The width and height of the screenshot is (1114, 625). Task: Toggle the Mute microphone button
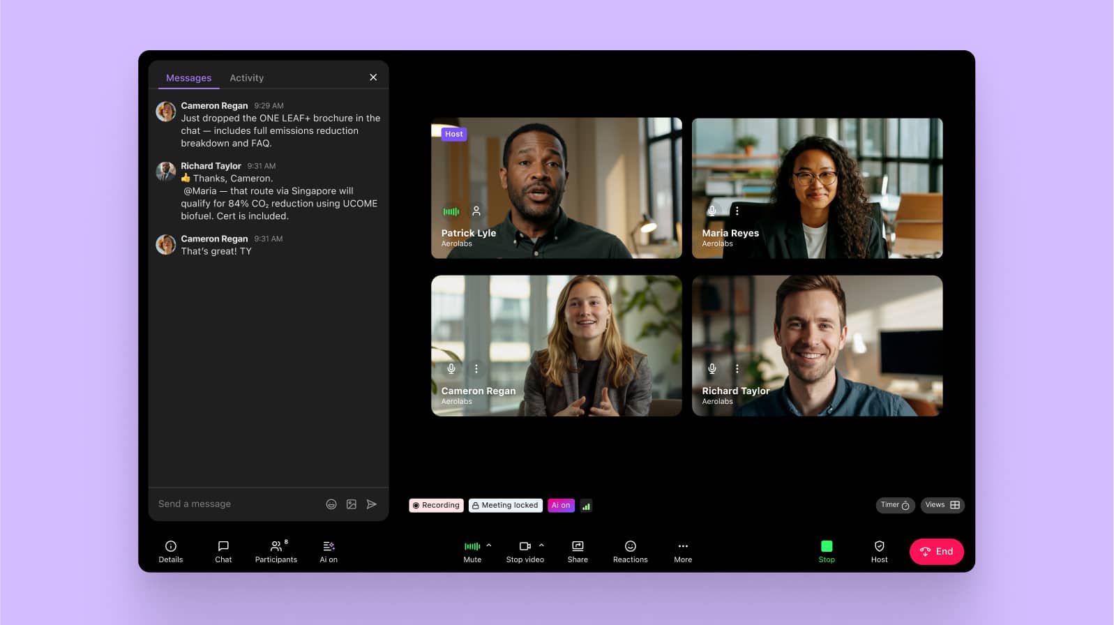[x=472, y=551]
